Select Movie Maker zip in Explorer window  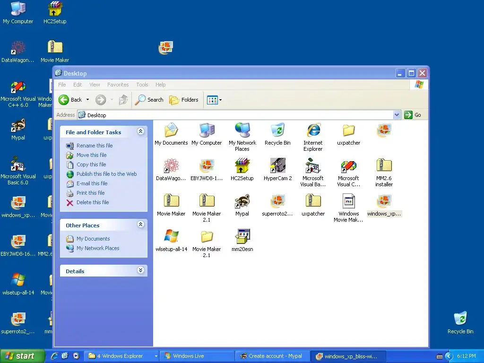click(x=171, y=205)
